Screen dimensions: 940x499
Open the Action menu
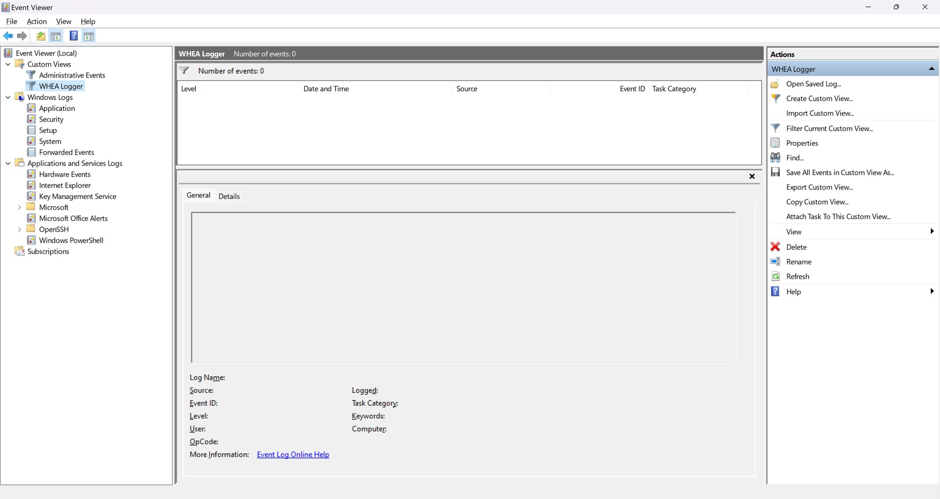37,22
